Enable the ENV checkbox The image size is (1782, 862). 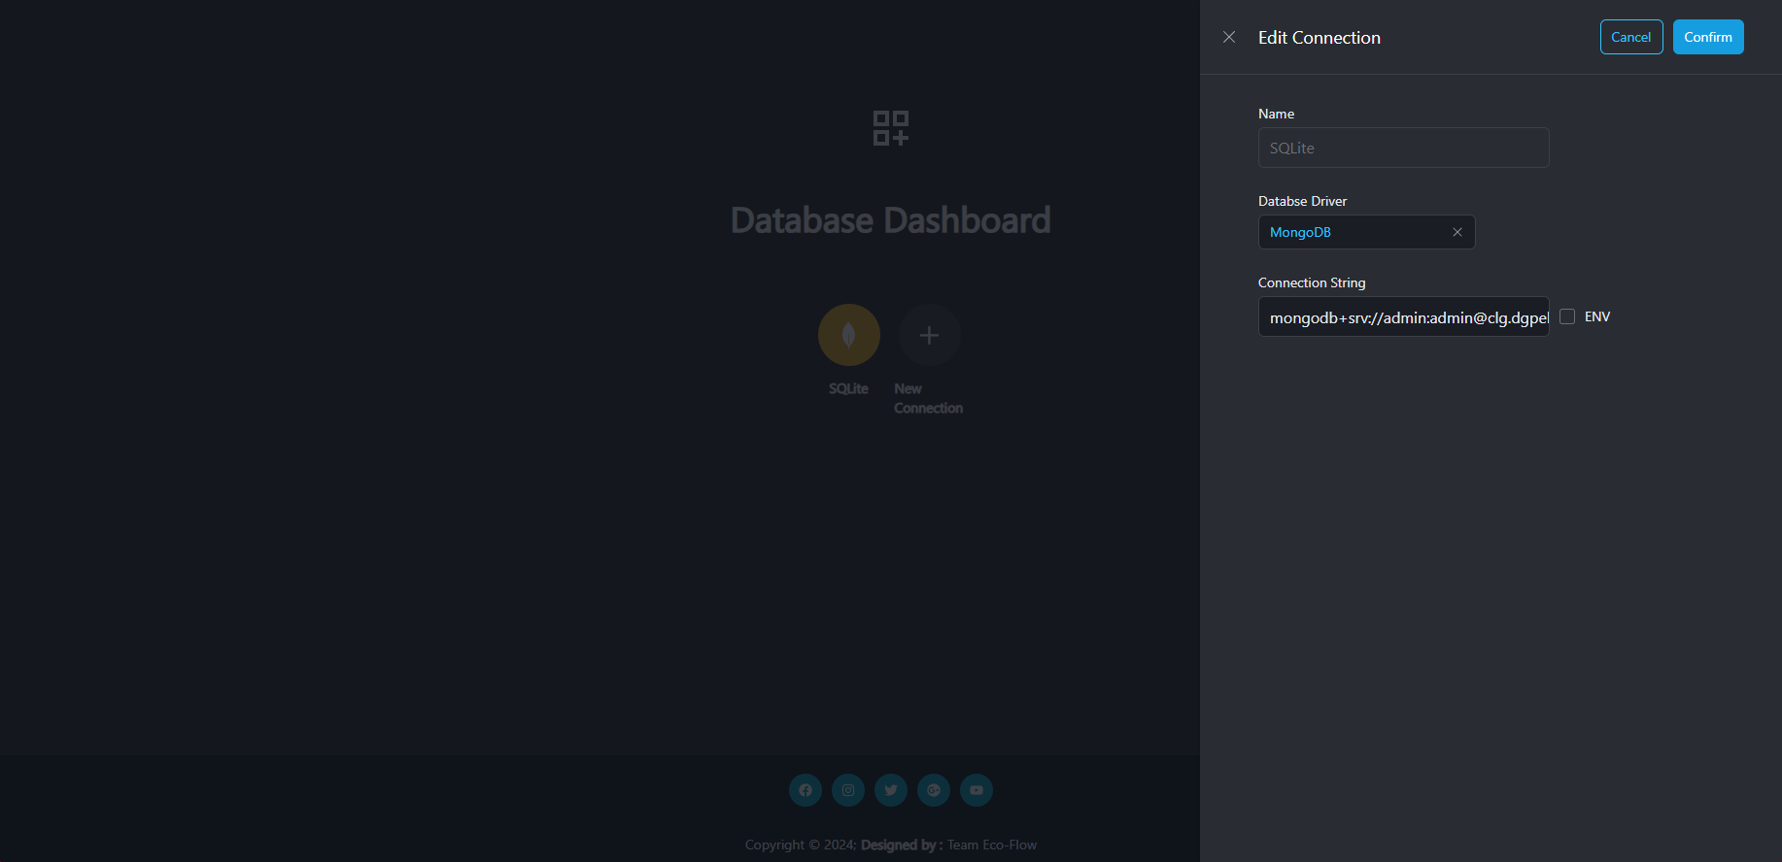point(1567,316)
